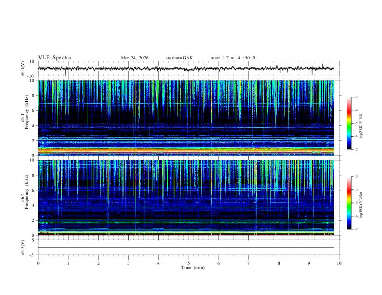Click the ch.1 colorbar "log(PSD)" label
Screen dimensions: 382x295
pos(361,125)
